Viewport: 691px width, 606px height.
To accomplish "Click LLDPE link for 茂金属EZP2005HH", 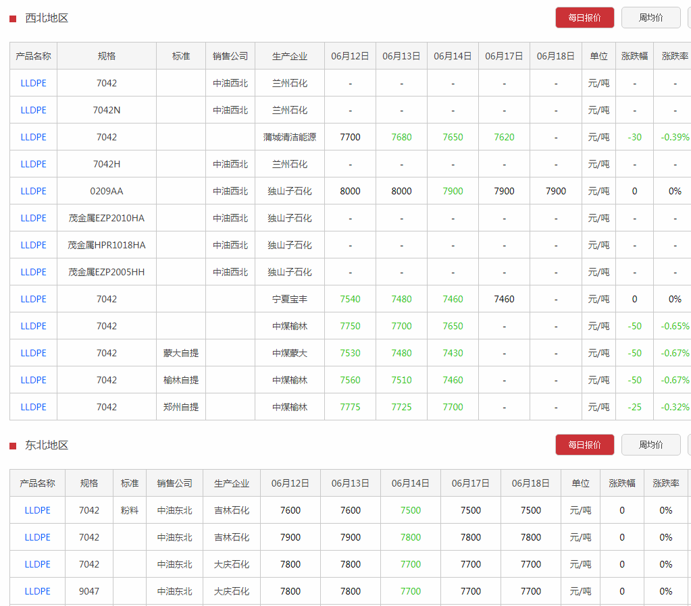I will point(34,272).
